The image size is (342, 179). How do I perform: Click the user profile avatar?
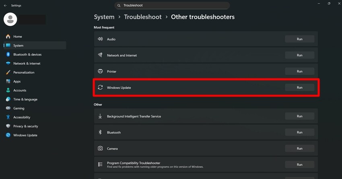[x=10, y=19]
